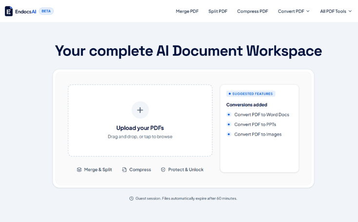Click the BETA badge
Viewport: 358px width, 222px height.
(x=46, y=11)
